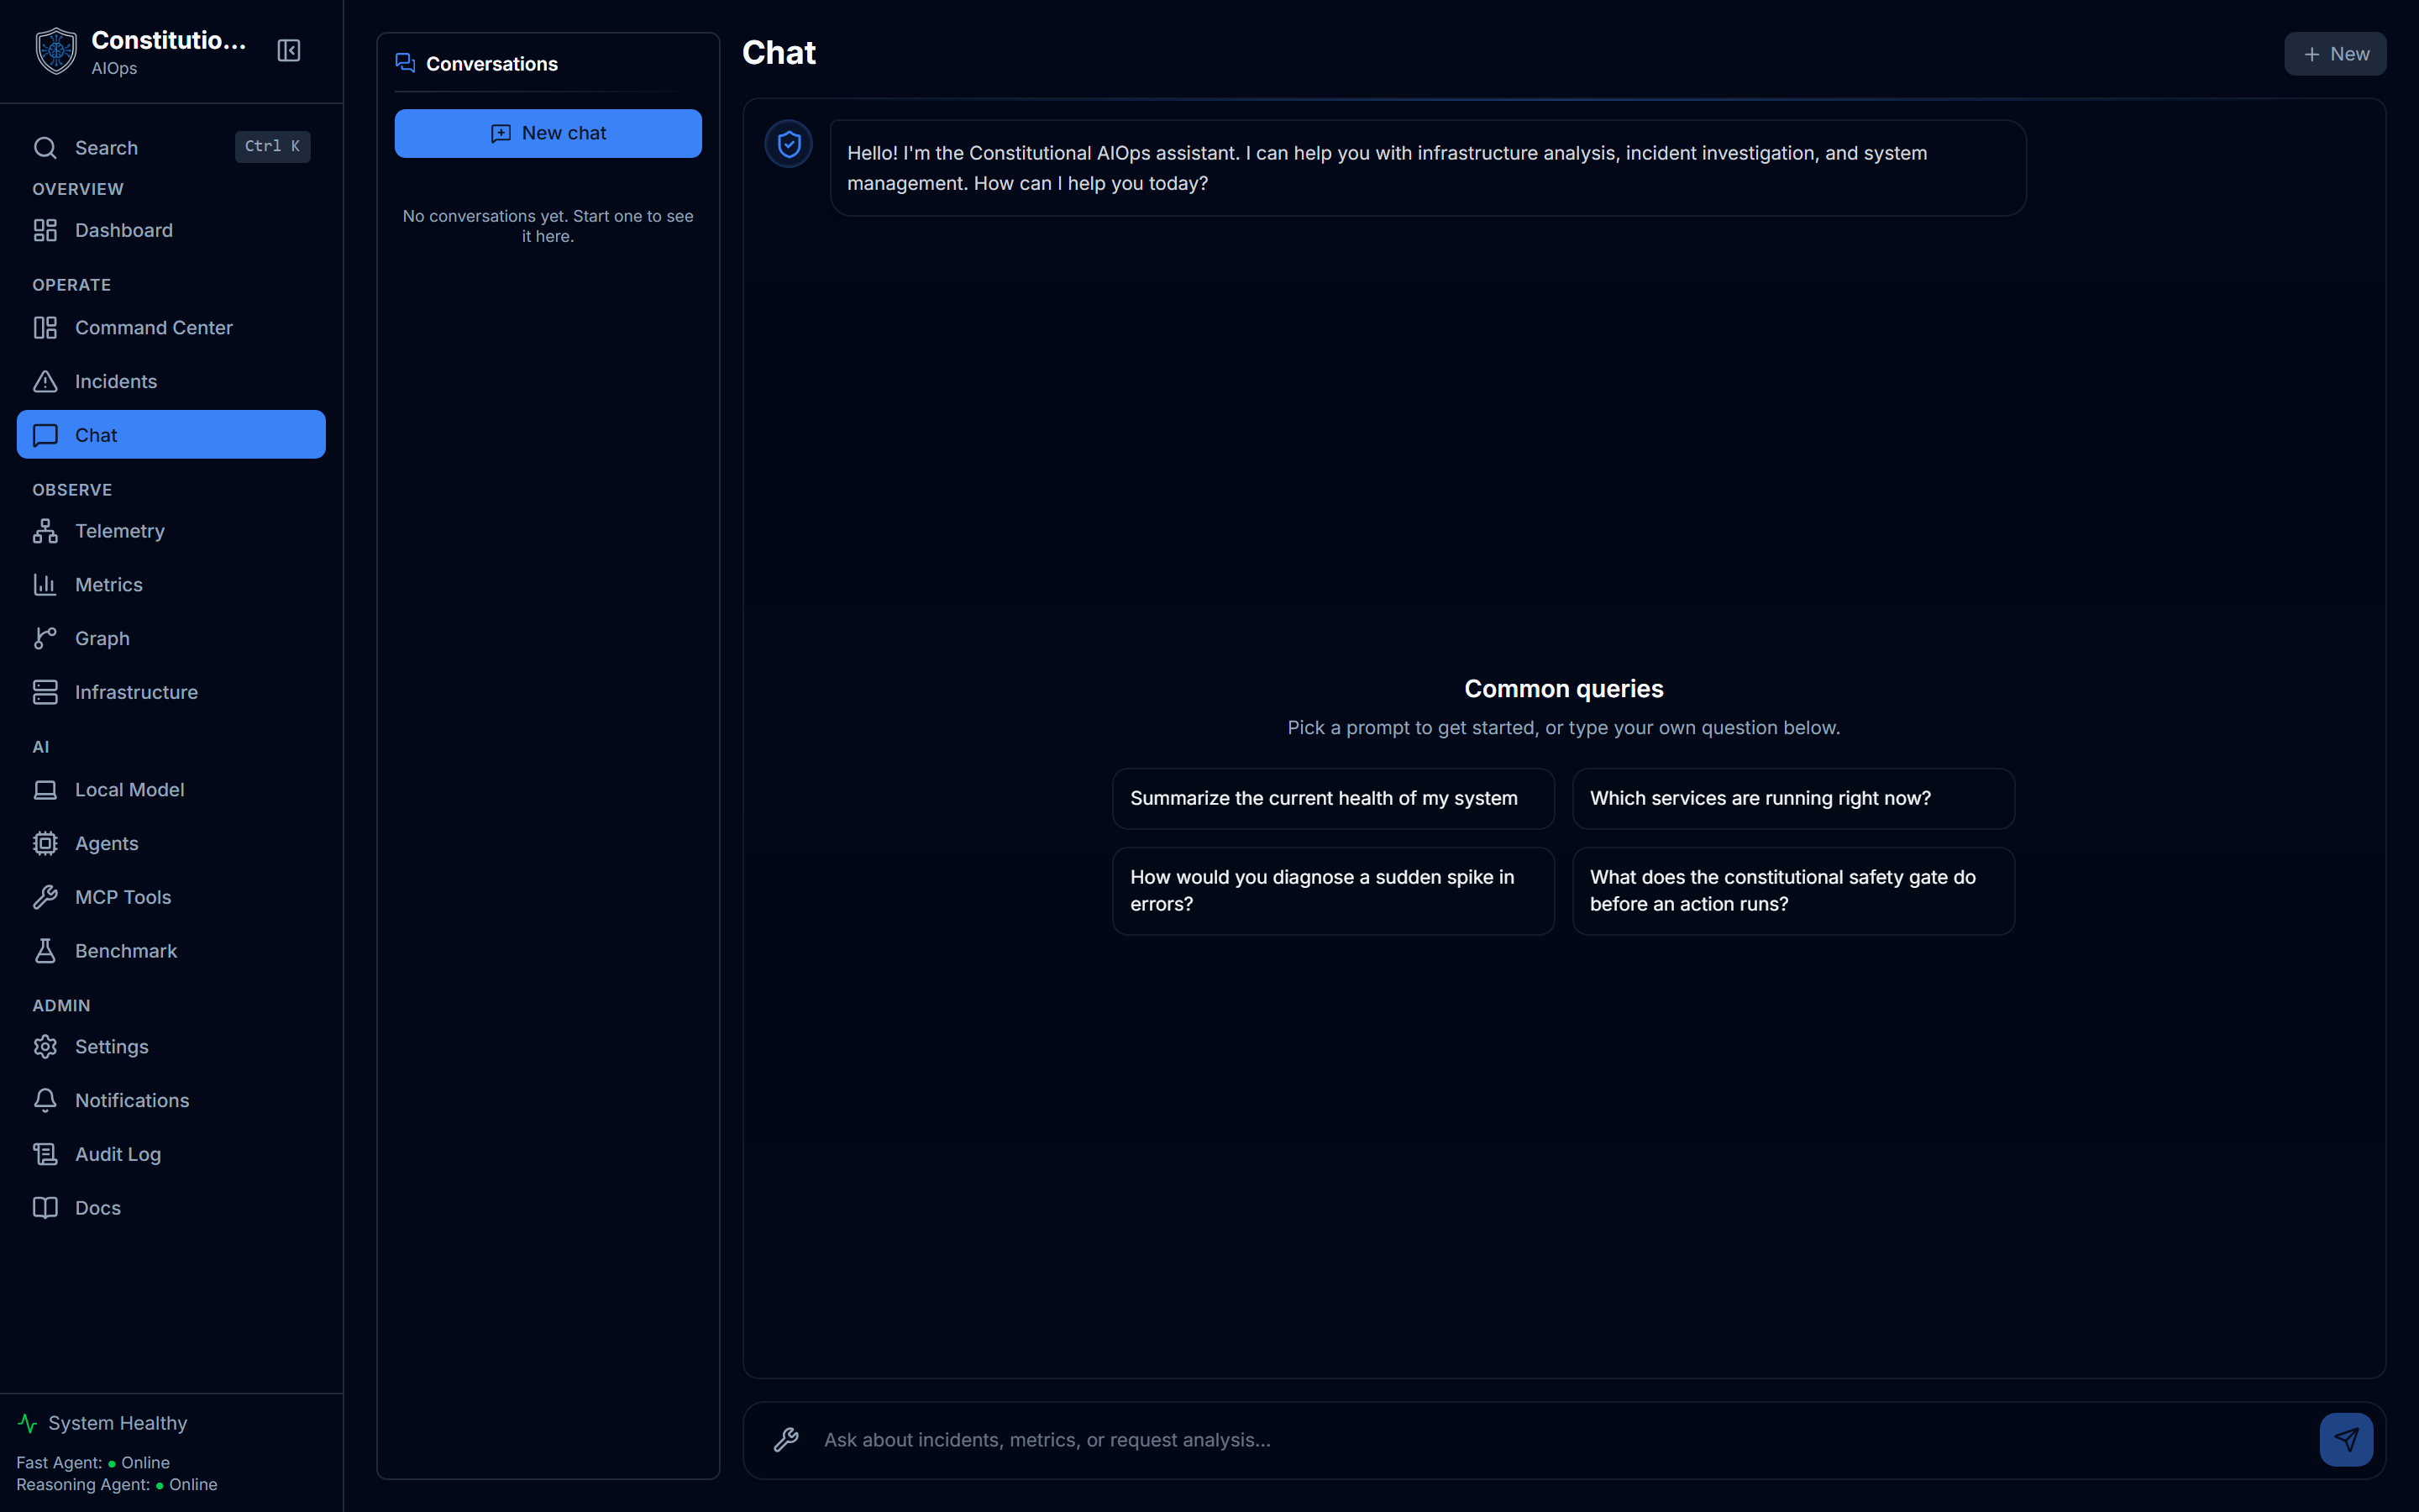Open the Graph view icon

45,638
